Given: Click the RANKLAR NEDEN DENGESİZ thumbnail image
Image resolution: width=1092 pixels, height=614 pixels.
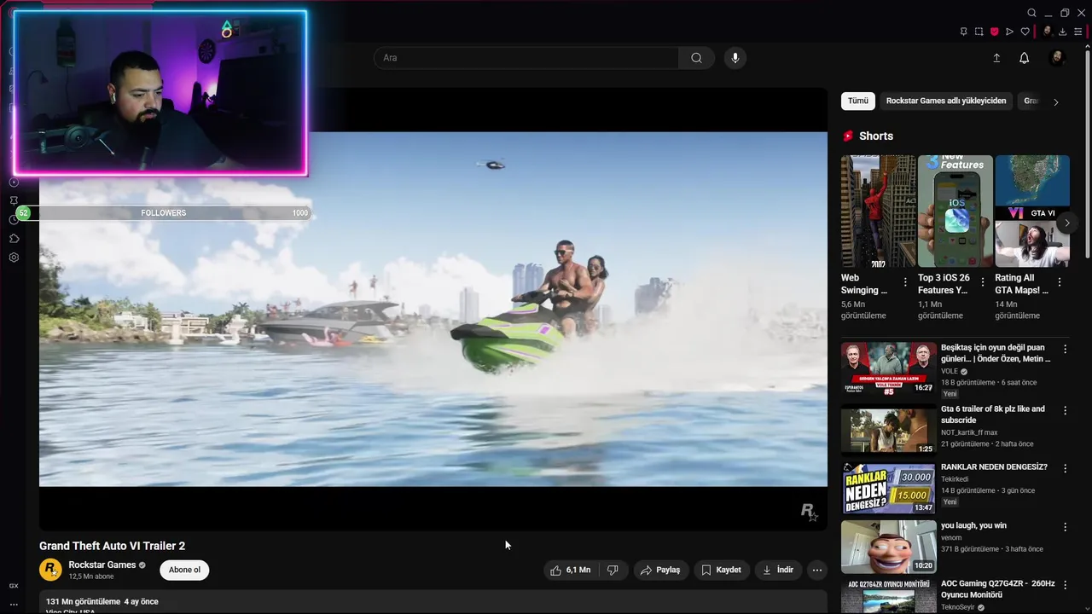Looking at the screenshot, I should click(888, 489).
